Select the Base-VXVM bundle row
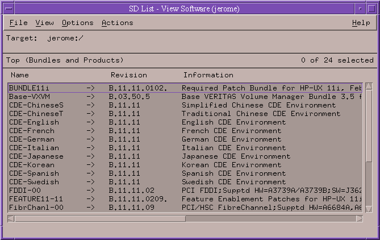This screenshot has width=380, height=240. pyautogui.click(x=185, y=97)
